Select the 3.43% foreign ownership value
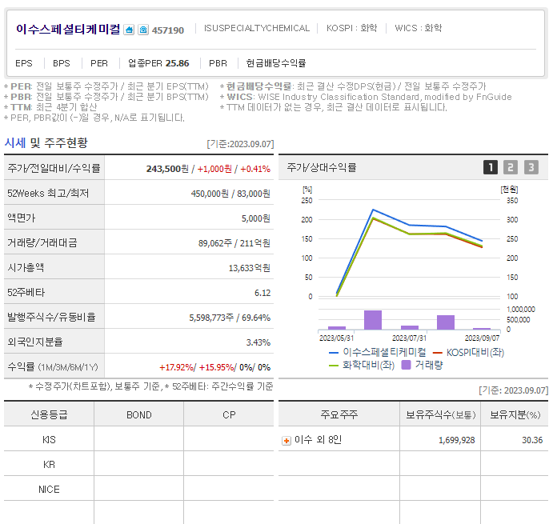 [258, 342]
